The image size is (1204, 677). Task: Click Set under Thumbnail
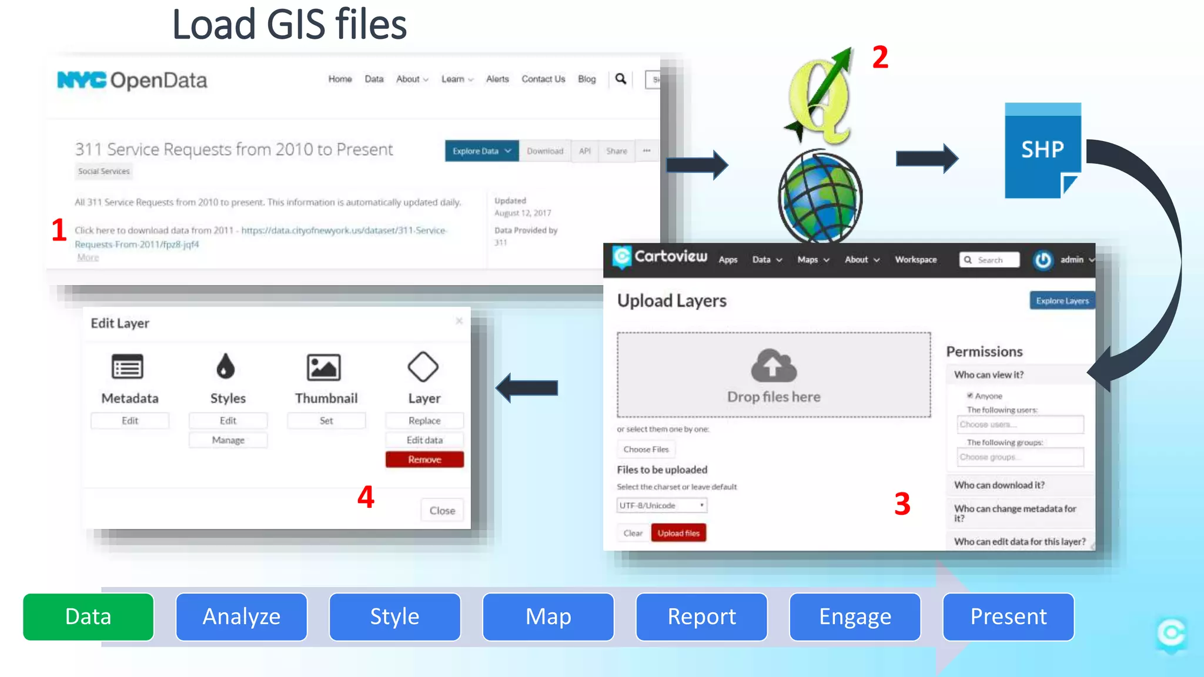click(x=326, y=421)
